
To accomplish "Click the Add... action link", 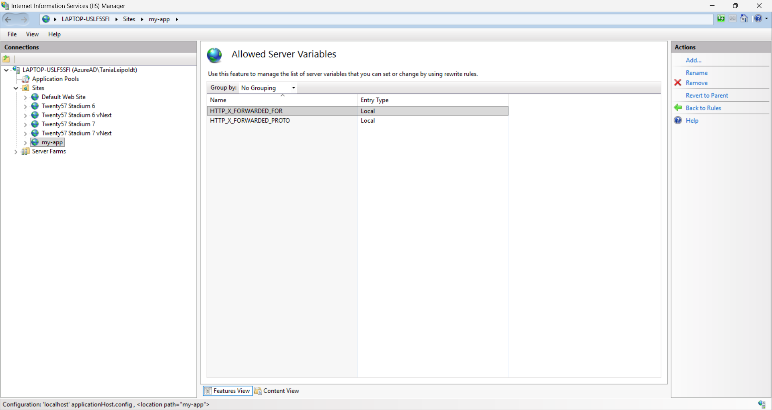I will pos(694,60).
